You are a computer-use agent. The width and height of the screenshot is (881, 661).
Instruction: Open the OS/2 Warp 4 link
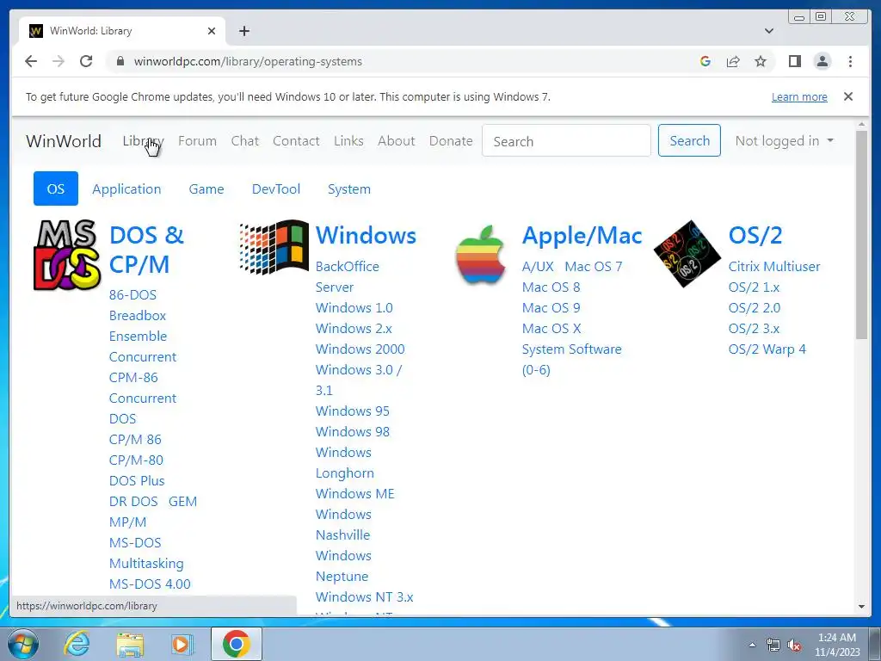[x=767, y=349]
